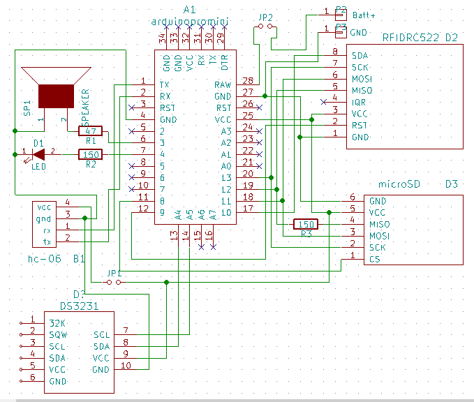Click the JP2 jumper symbol
The image size is (474, 402).
(265, 27)
